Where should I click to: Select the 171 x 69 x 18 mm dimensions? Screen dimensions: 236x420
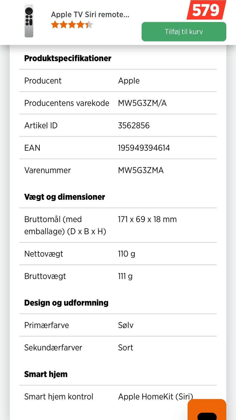click(x=147, y=219)
